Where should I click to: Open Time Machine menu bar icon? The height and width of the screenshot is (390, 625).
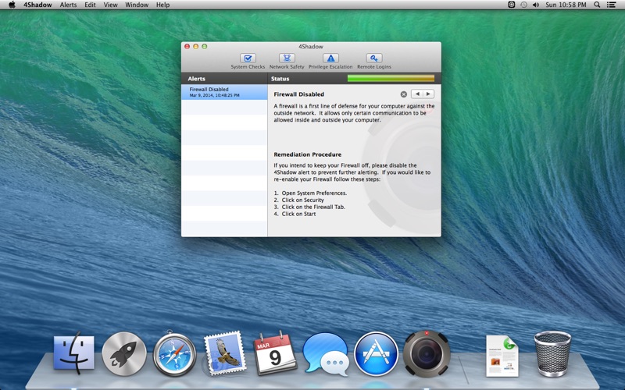point(523,5)
